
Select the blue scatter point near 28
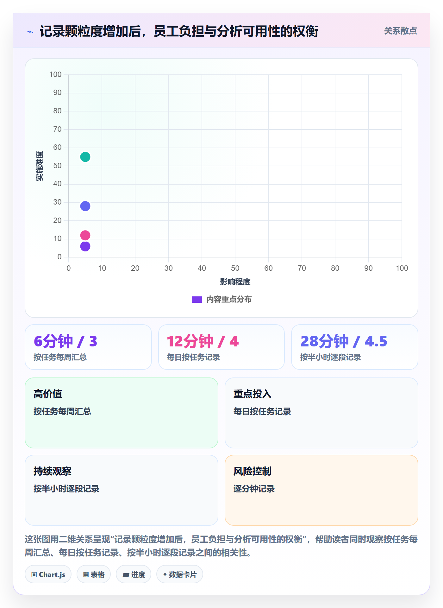(x=85, y=206)
